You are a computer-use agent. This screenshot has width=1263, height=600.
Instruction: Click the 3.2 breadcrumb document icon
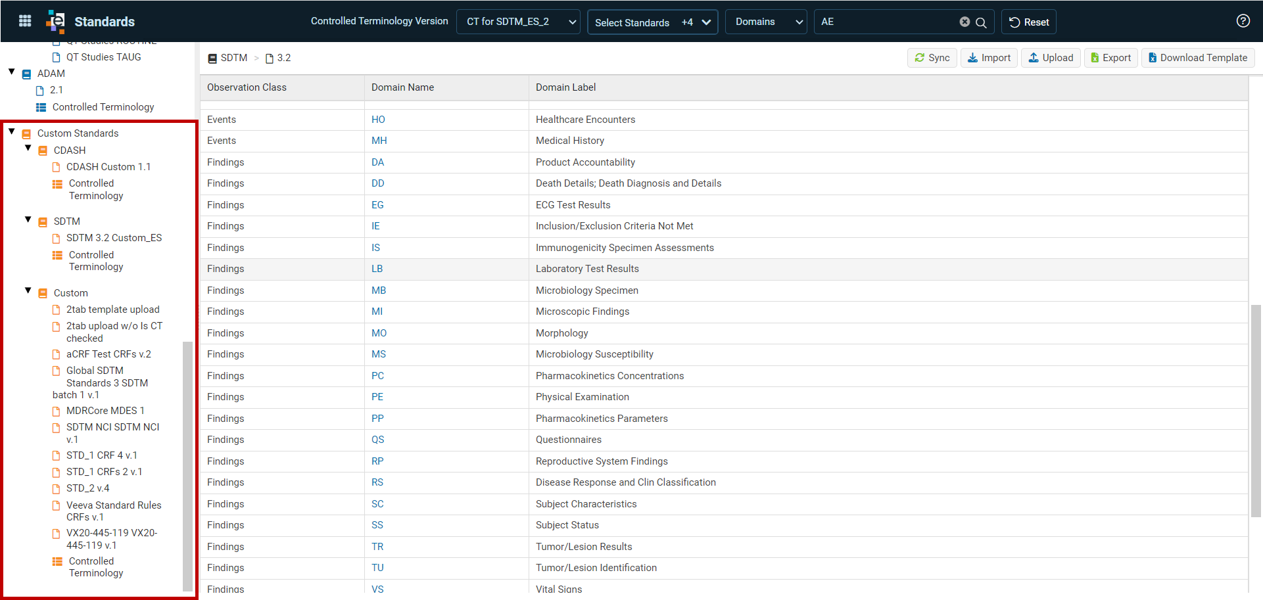[x=269, y=58]
